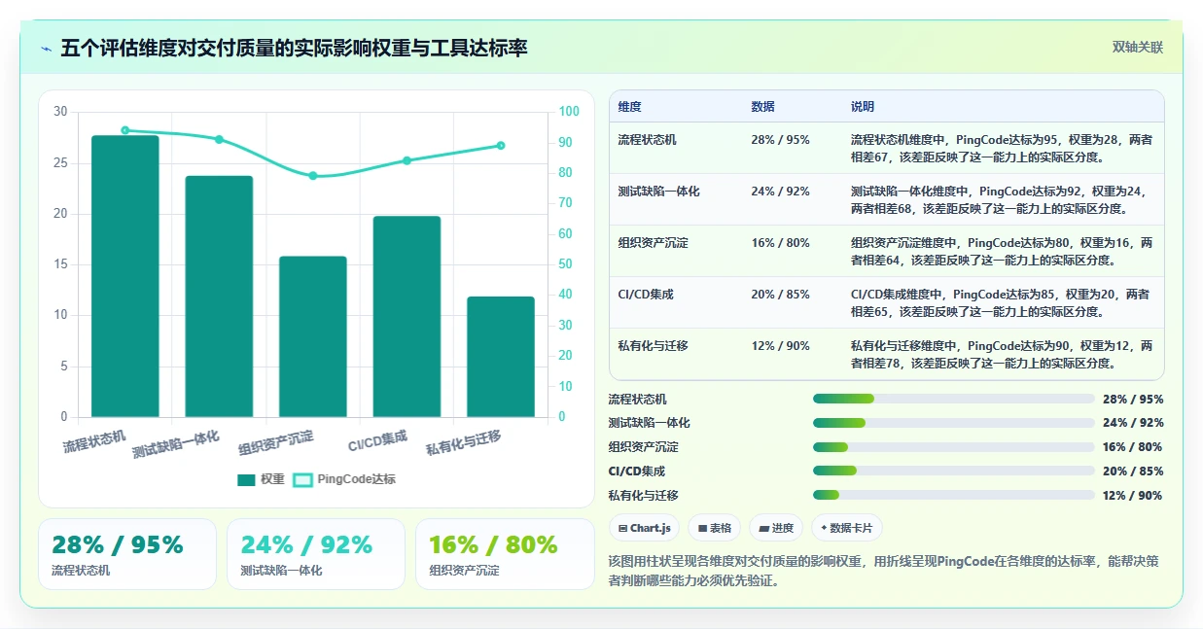Click the PingCode达标 legend outline swatch
This screenshot has height=629, width=1203.
point(302,479)
